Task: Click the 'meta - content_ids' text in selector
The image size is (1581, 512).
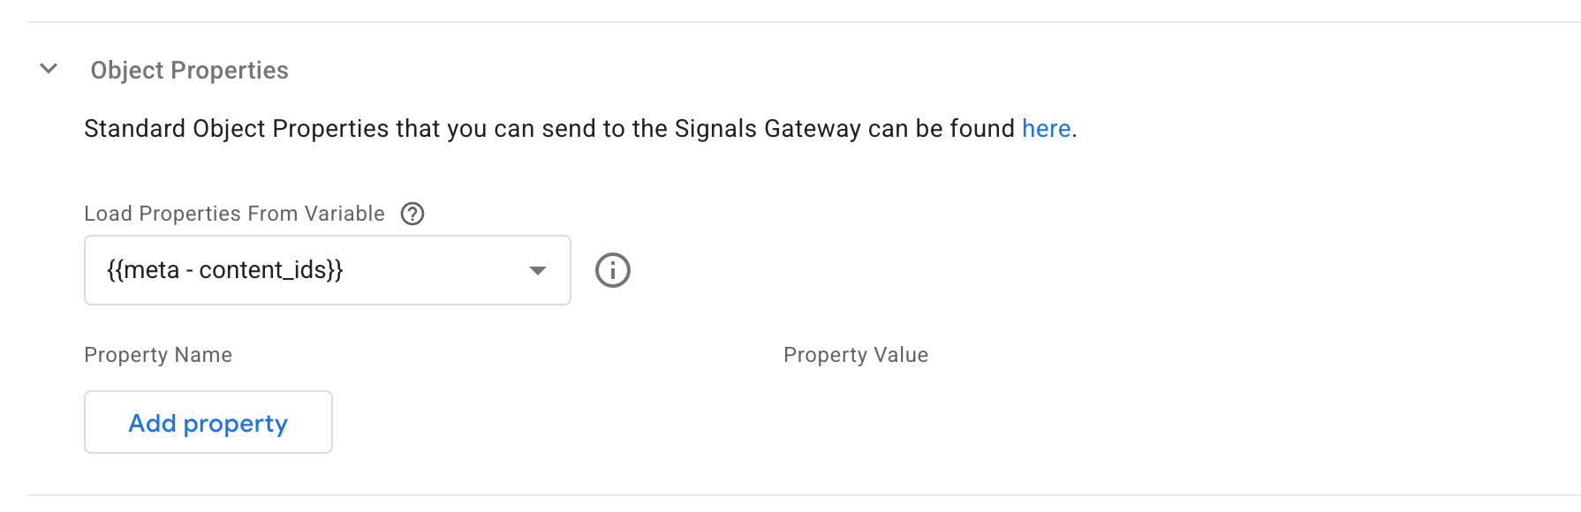Action: point(224,270)
